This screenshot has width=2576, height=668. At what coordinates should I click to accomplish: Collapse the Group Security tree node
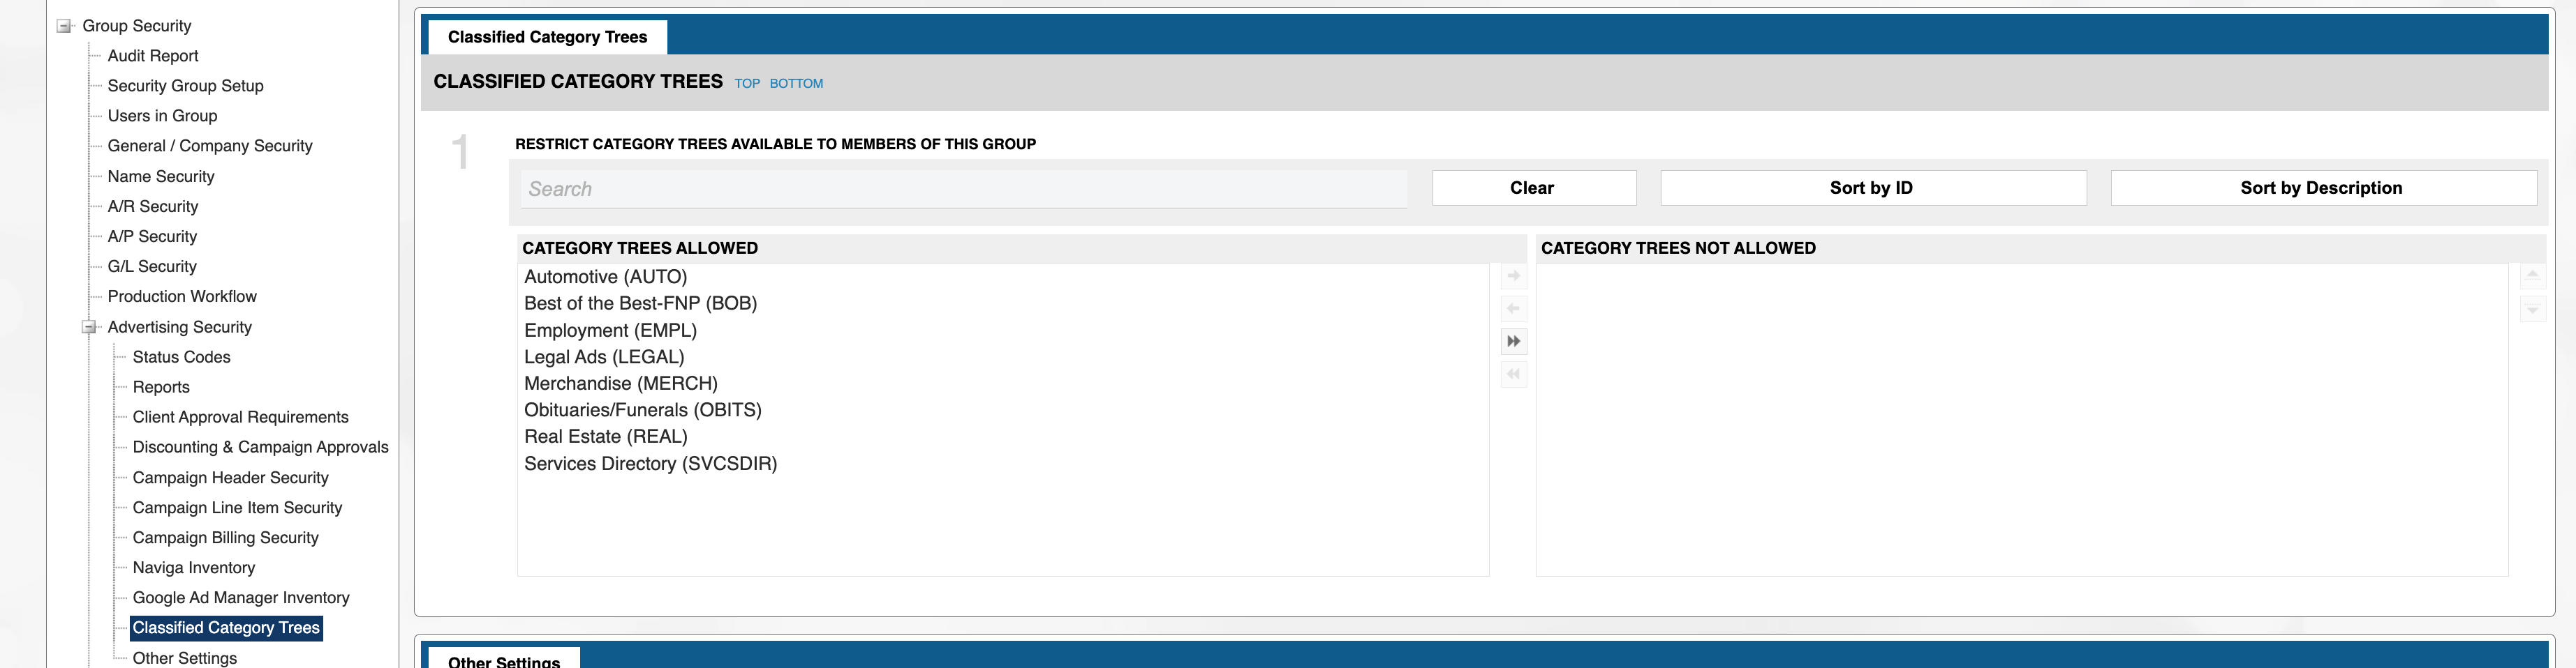pyautogui.click(x=64, y=26)
